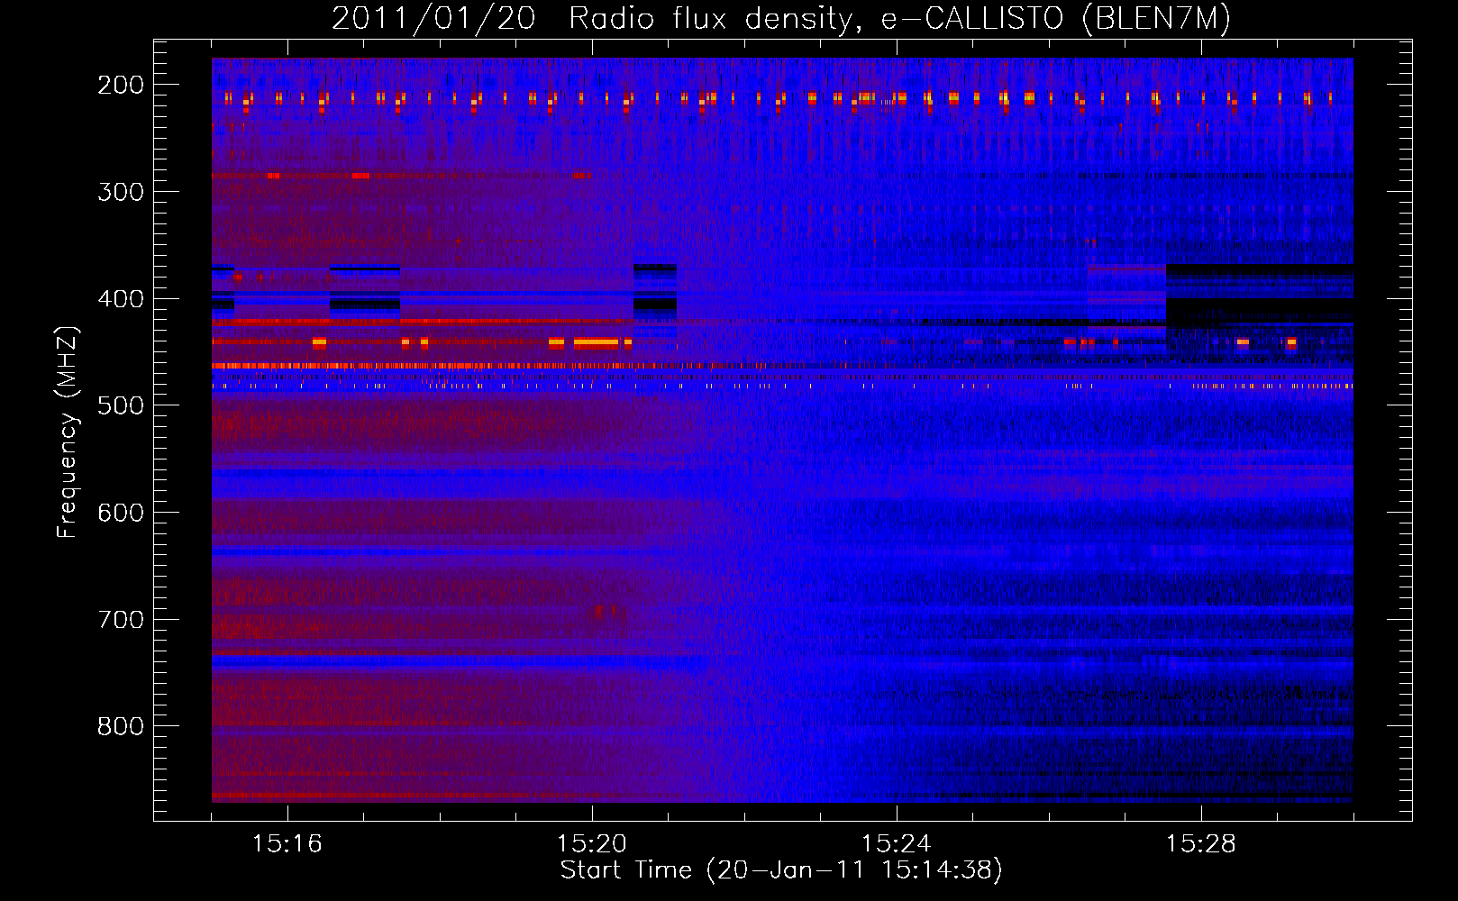Click the 'Start Time (20-Jan-11 15:14:38)' axis label
The height and width of the screenshot is (901, 1458).
[781, 870]
